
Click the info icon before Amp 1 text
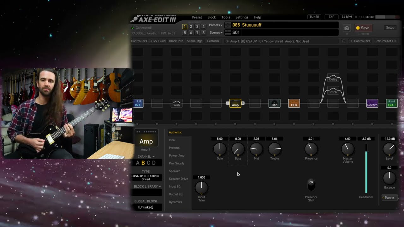click(227, 41)
